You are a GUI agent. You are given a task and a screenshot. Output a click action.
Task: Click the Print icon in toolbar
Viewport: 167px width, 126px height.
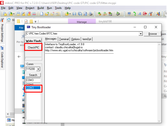point(90,14)
